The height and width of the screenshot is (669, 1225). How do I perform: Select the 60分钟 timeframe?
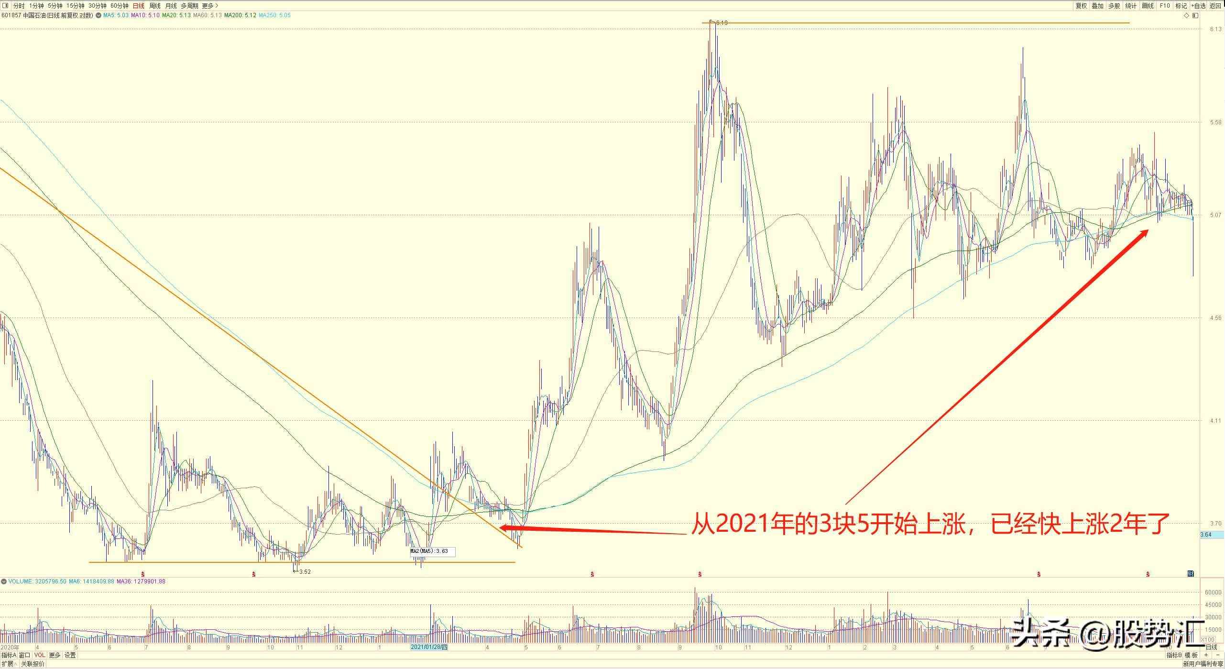(119, 6)
